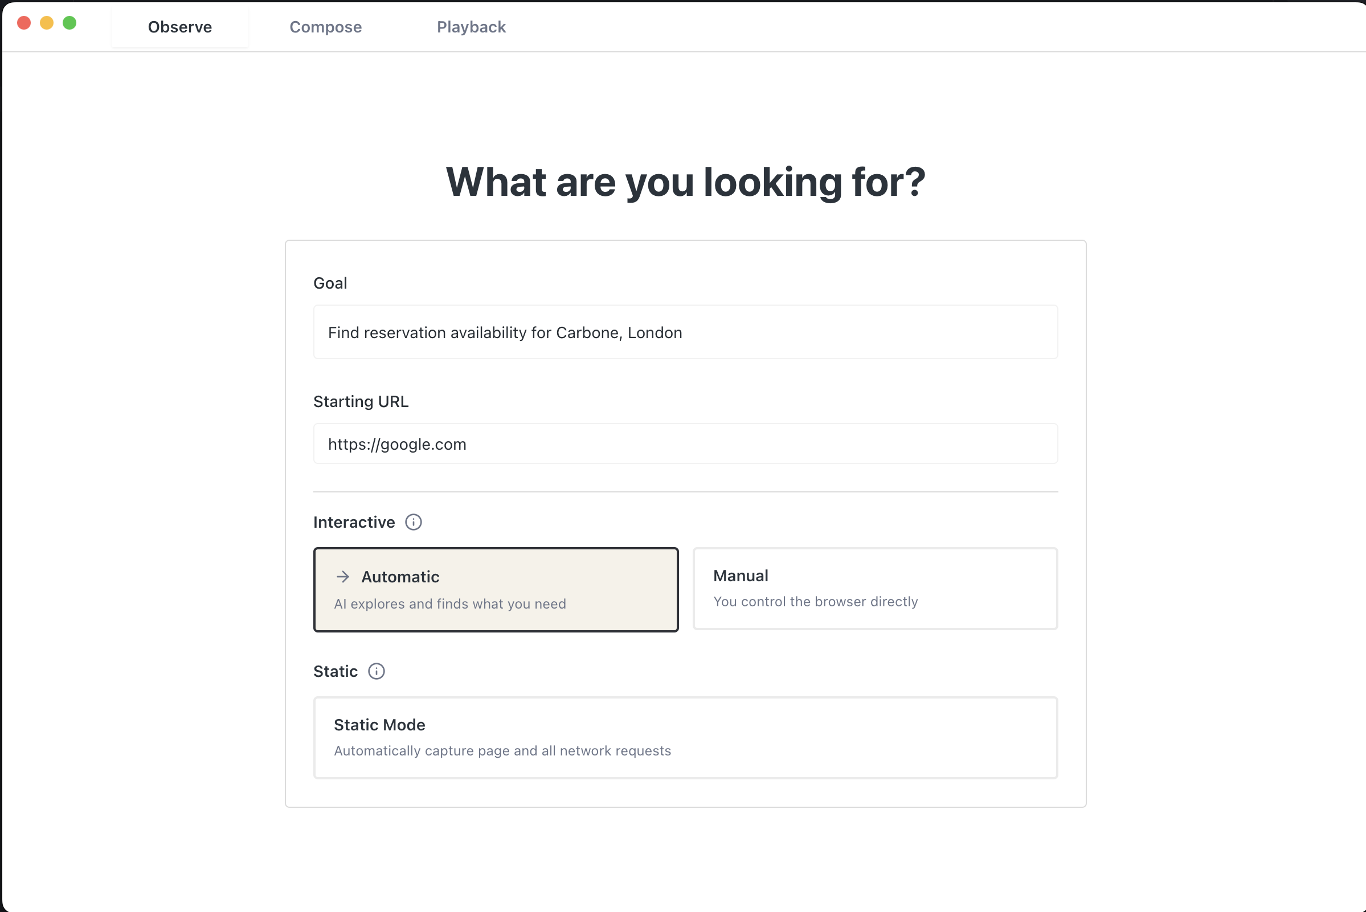This screenshot has width=1366, height=912.
Task: Switch to the Playback tab
Action: 471,27
